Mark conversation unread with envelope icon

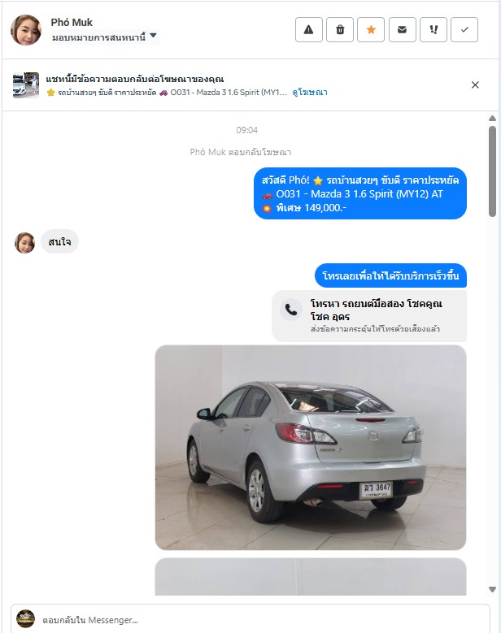click(x=402, y=29)
